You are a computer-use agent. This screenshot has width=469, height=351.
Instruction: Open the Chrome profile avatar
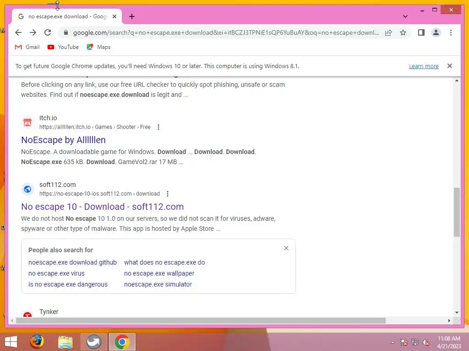pyautogui.click(x=436, y=32)
